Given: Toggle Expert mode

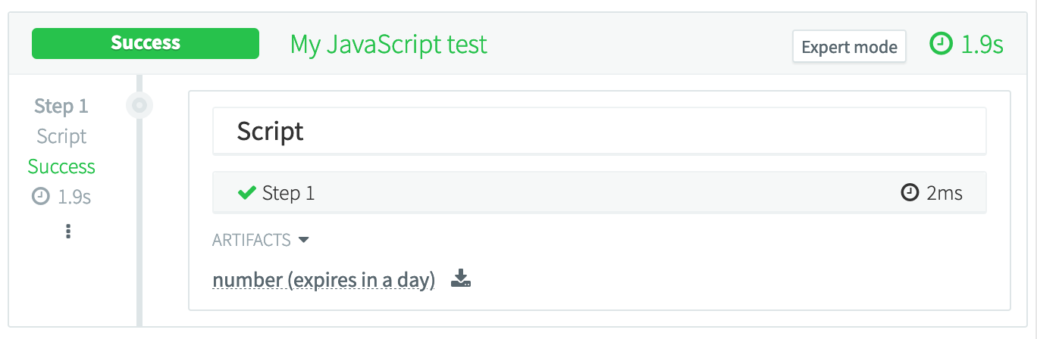Looking at the screenshot, I should coord(849,47).
